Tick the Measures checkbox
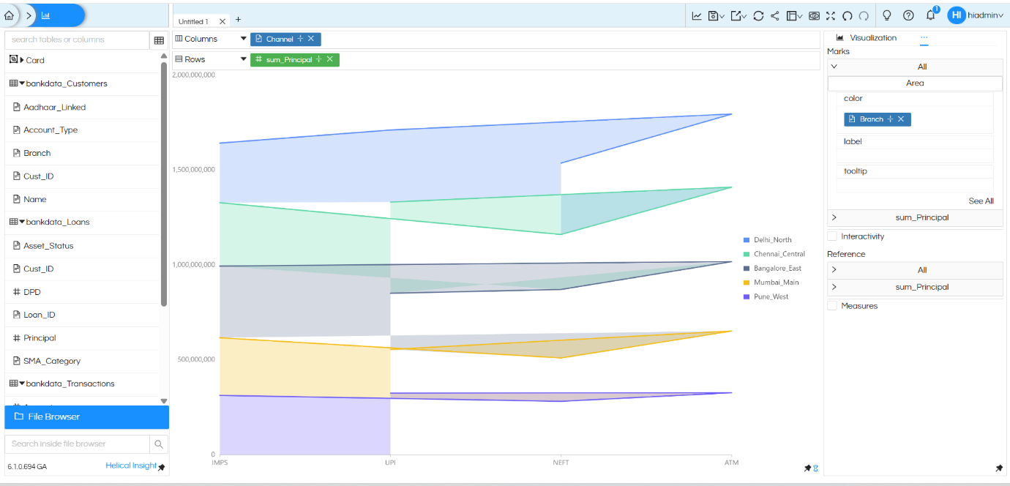 pyautogui.click(x=832, y=306)
